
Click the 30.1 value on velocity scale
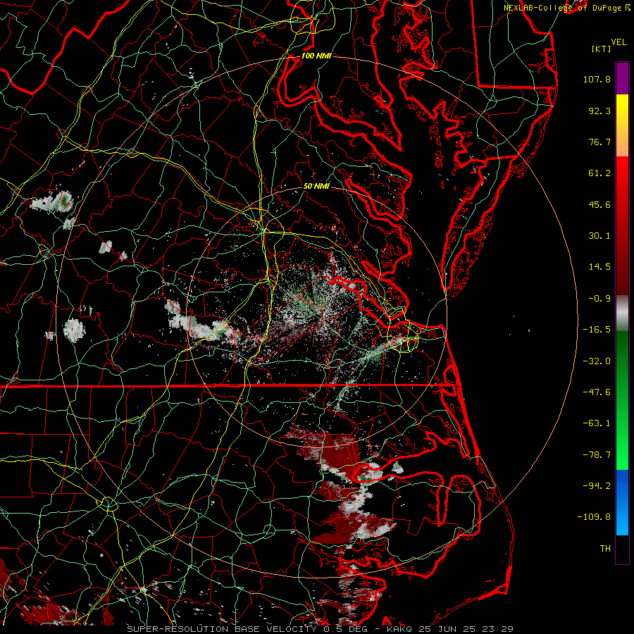[599, 236]
